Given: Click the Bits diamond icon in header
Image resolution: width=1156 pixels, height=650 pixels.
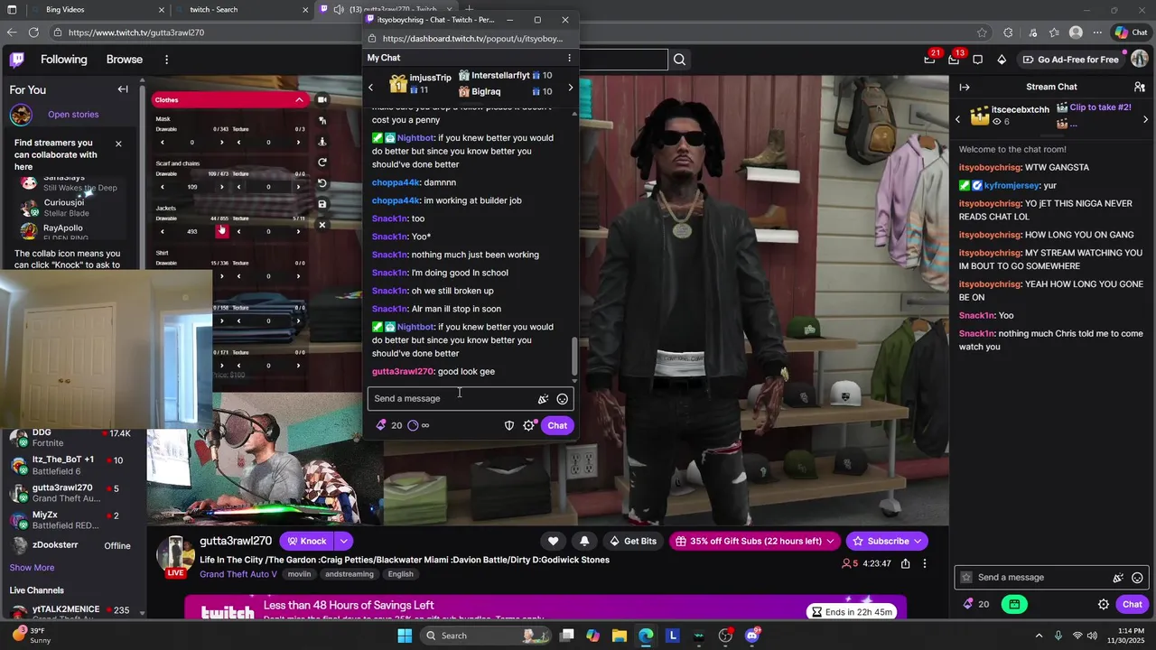Looking at the screenshot, I should [1002, 60].
